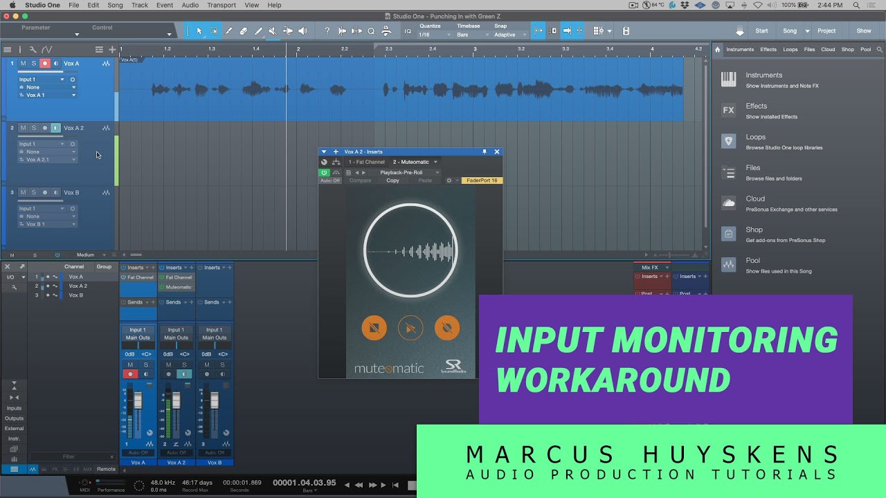Open the Cloud browser icon
This screenshot has height=498, width=886.
(x=728, y=203)
